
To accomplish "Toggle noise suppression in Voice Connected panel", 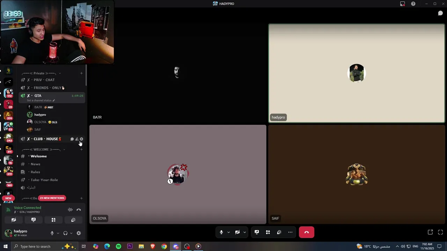I will coord(70,210).
